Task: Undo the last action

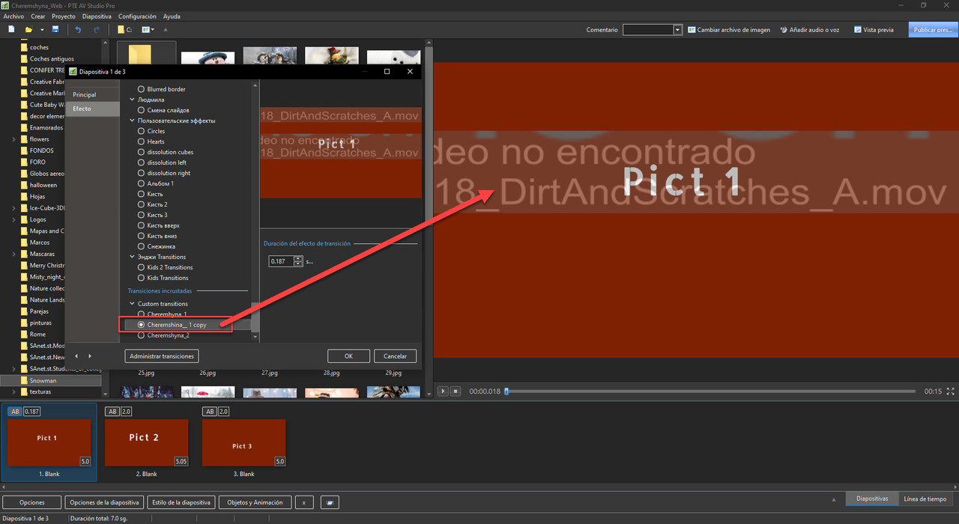Action: pyautogui.click(x=78, y=30)
